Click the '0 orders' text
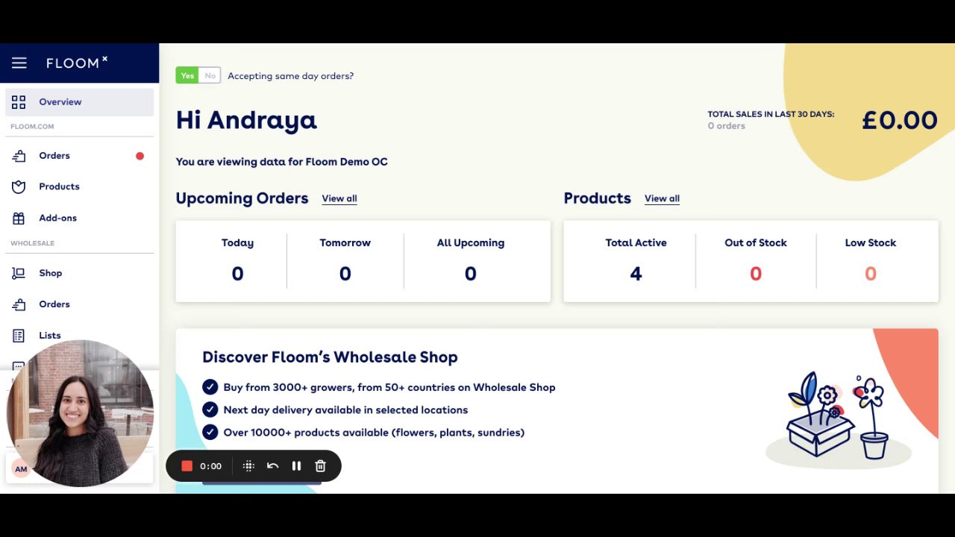This screenshot has width=955, height=537. [x=727, y=126]
